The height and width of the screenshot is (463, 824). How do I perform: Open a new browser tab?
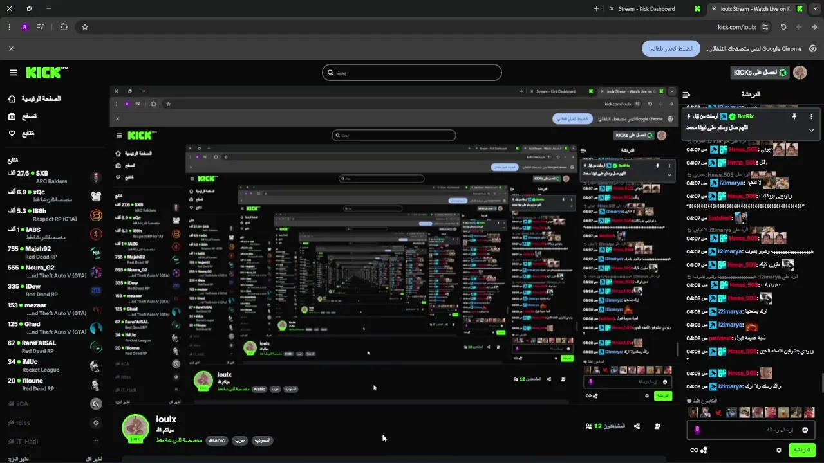596,9
